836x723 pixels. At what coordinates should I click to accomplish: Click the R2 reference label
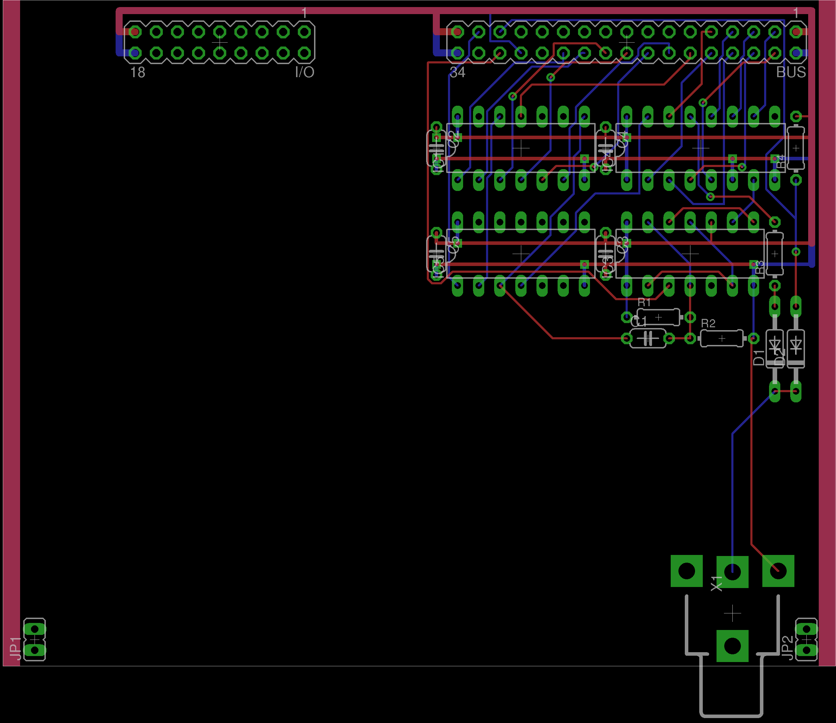pos(708,323)
